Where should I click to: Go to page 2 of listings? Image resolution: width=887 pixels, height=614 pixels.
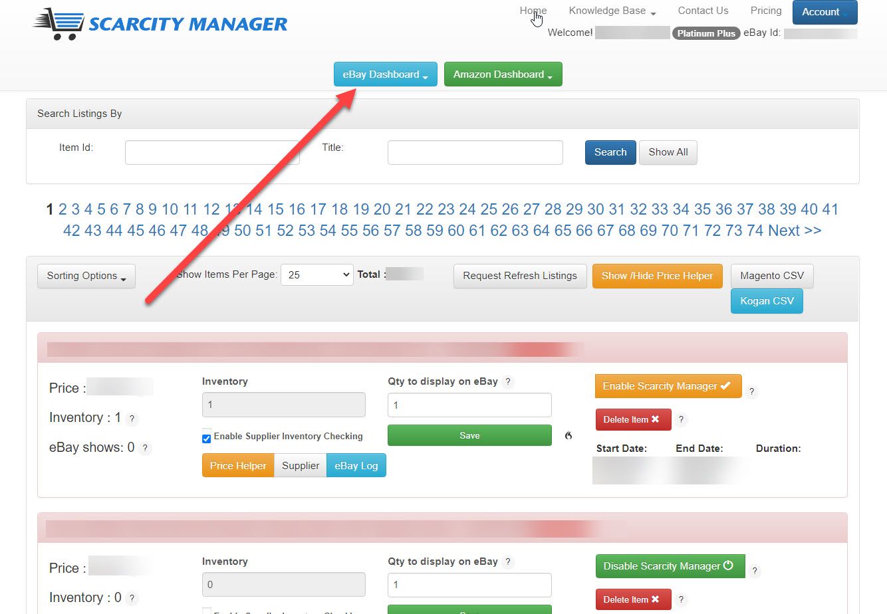[63, 209]
